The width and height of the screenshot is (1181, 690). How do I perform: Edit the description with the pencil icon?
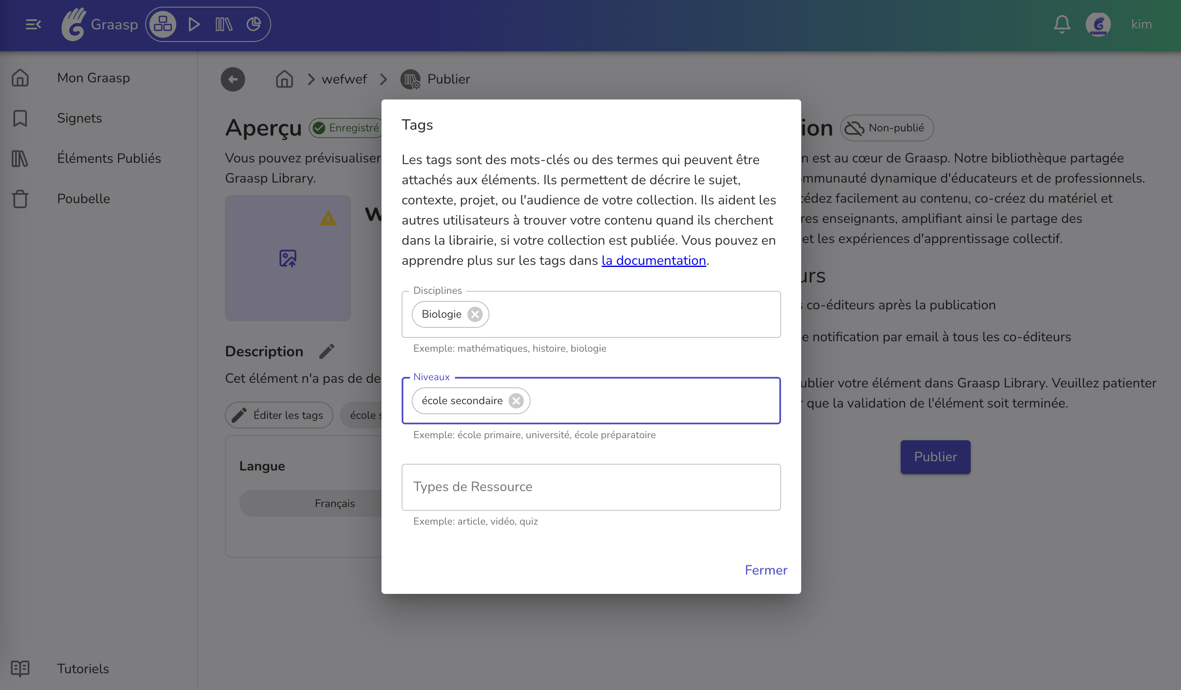[x=327, y=351]
